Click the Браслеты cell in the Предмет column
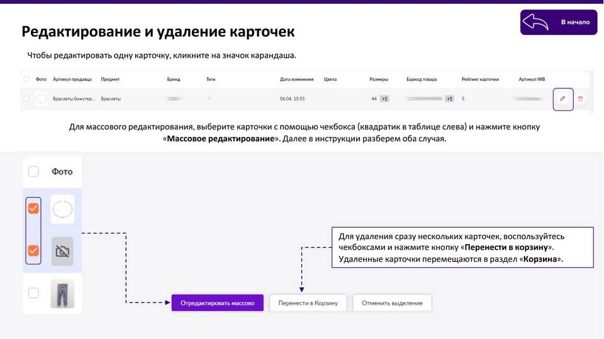Image resolution: width=604 pixels, height=339 pixels. click(x=111, y=99)
